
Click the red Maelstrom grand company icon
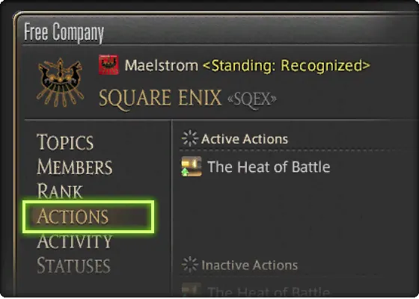tap(108, 65)
